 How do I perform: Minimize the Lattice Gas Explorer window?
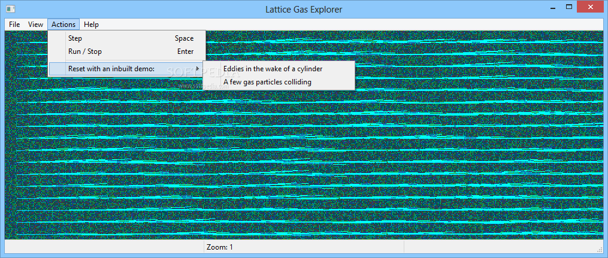coord(552,7)
